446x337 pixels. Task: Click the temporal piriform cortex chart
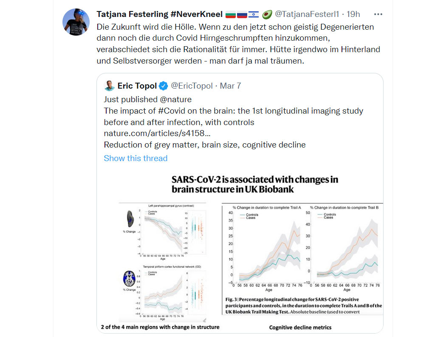(164, 293)
